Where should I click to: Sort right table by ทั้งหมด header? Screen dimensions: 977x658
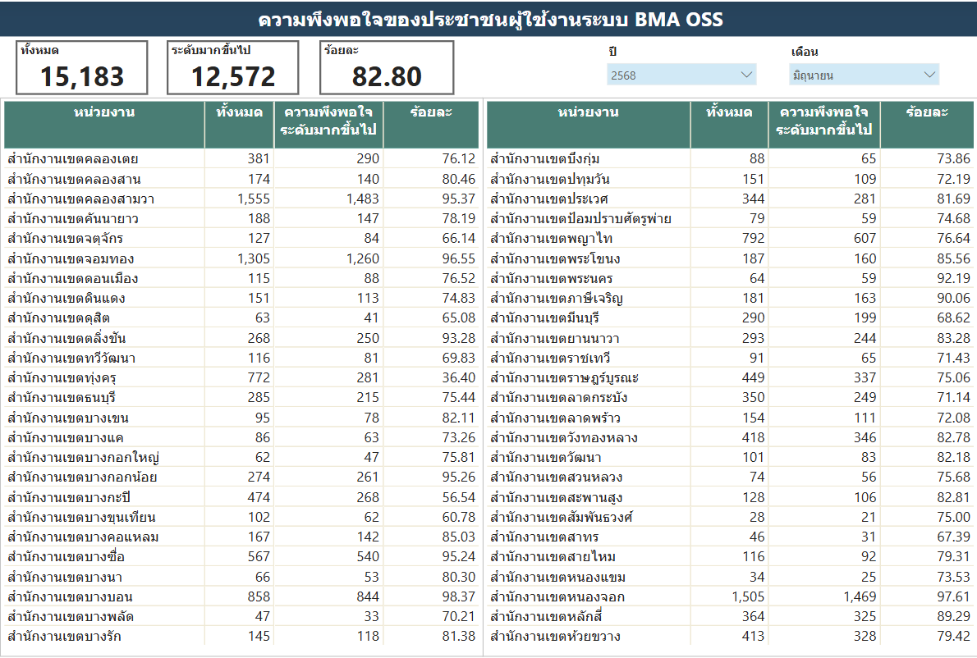click(x=729, y=125)
